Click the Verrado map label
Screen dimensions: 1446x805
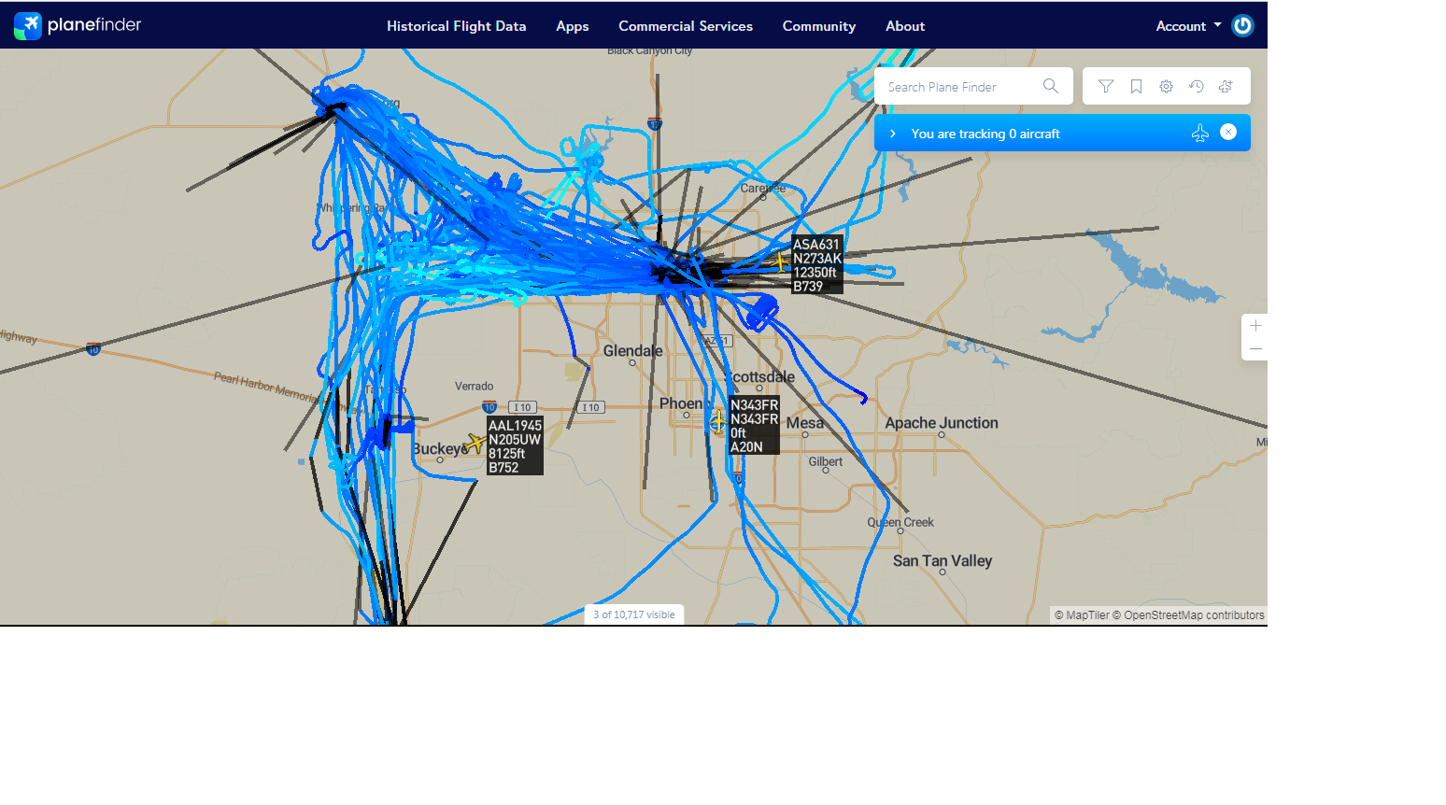coord(475,386)
